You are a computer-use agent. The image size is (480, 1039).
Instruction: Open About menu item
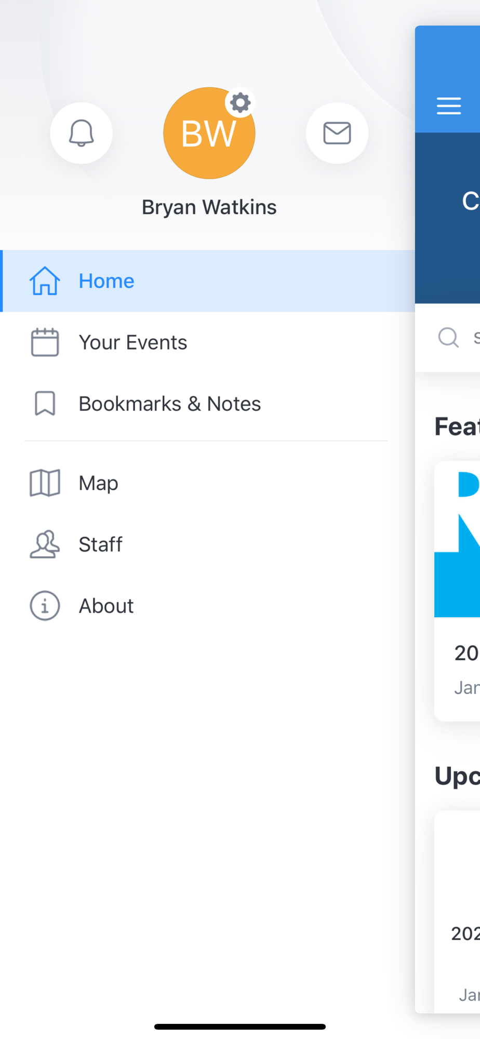(x=208, y=606)
